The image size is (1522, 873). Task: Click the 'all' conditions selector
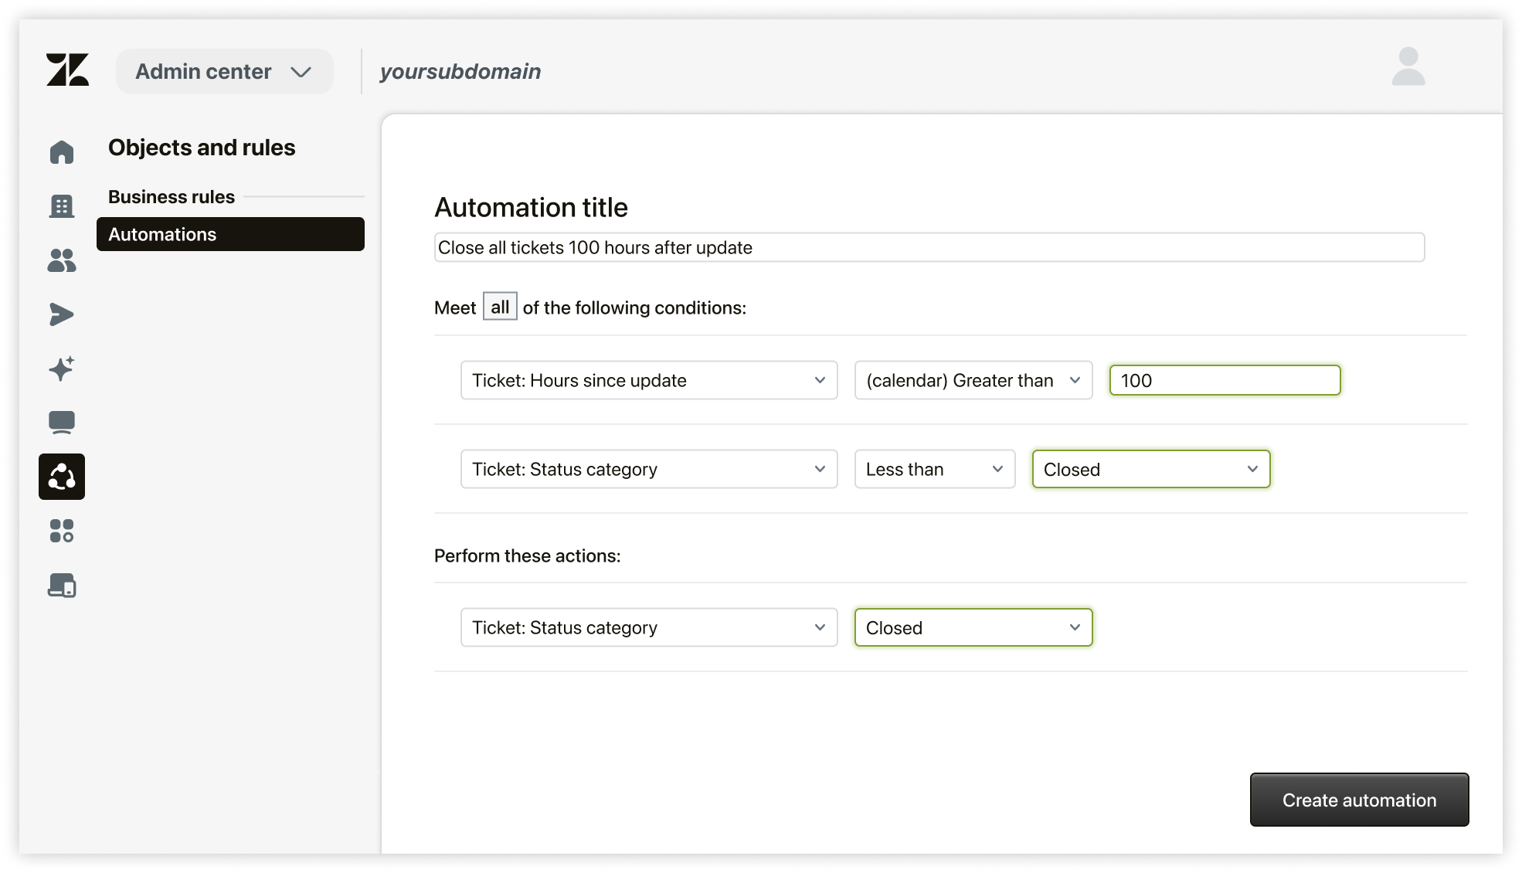(500, 307)
